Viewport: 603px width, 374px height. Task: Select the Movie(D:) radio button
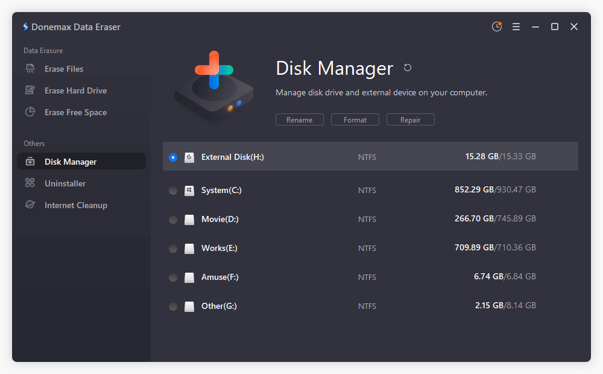(173, 220)
